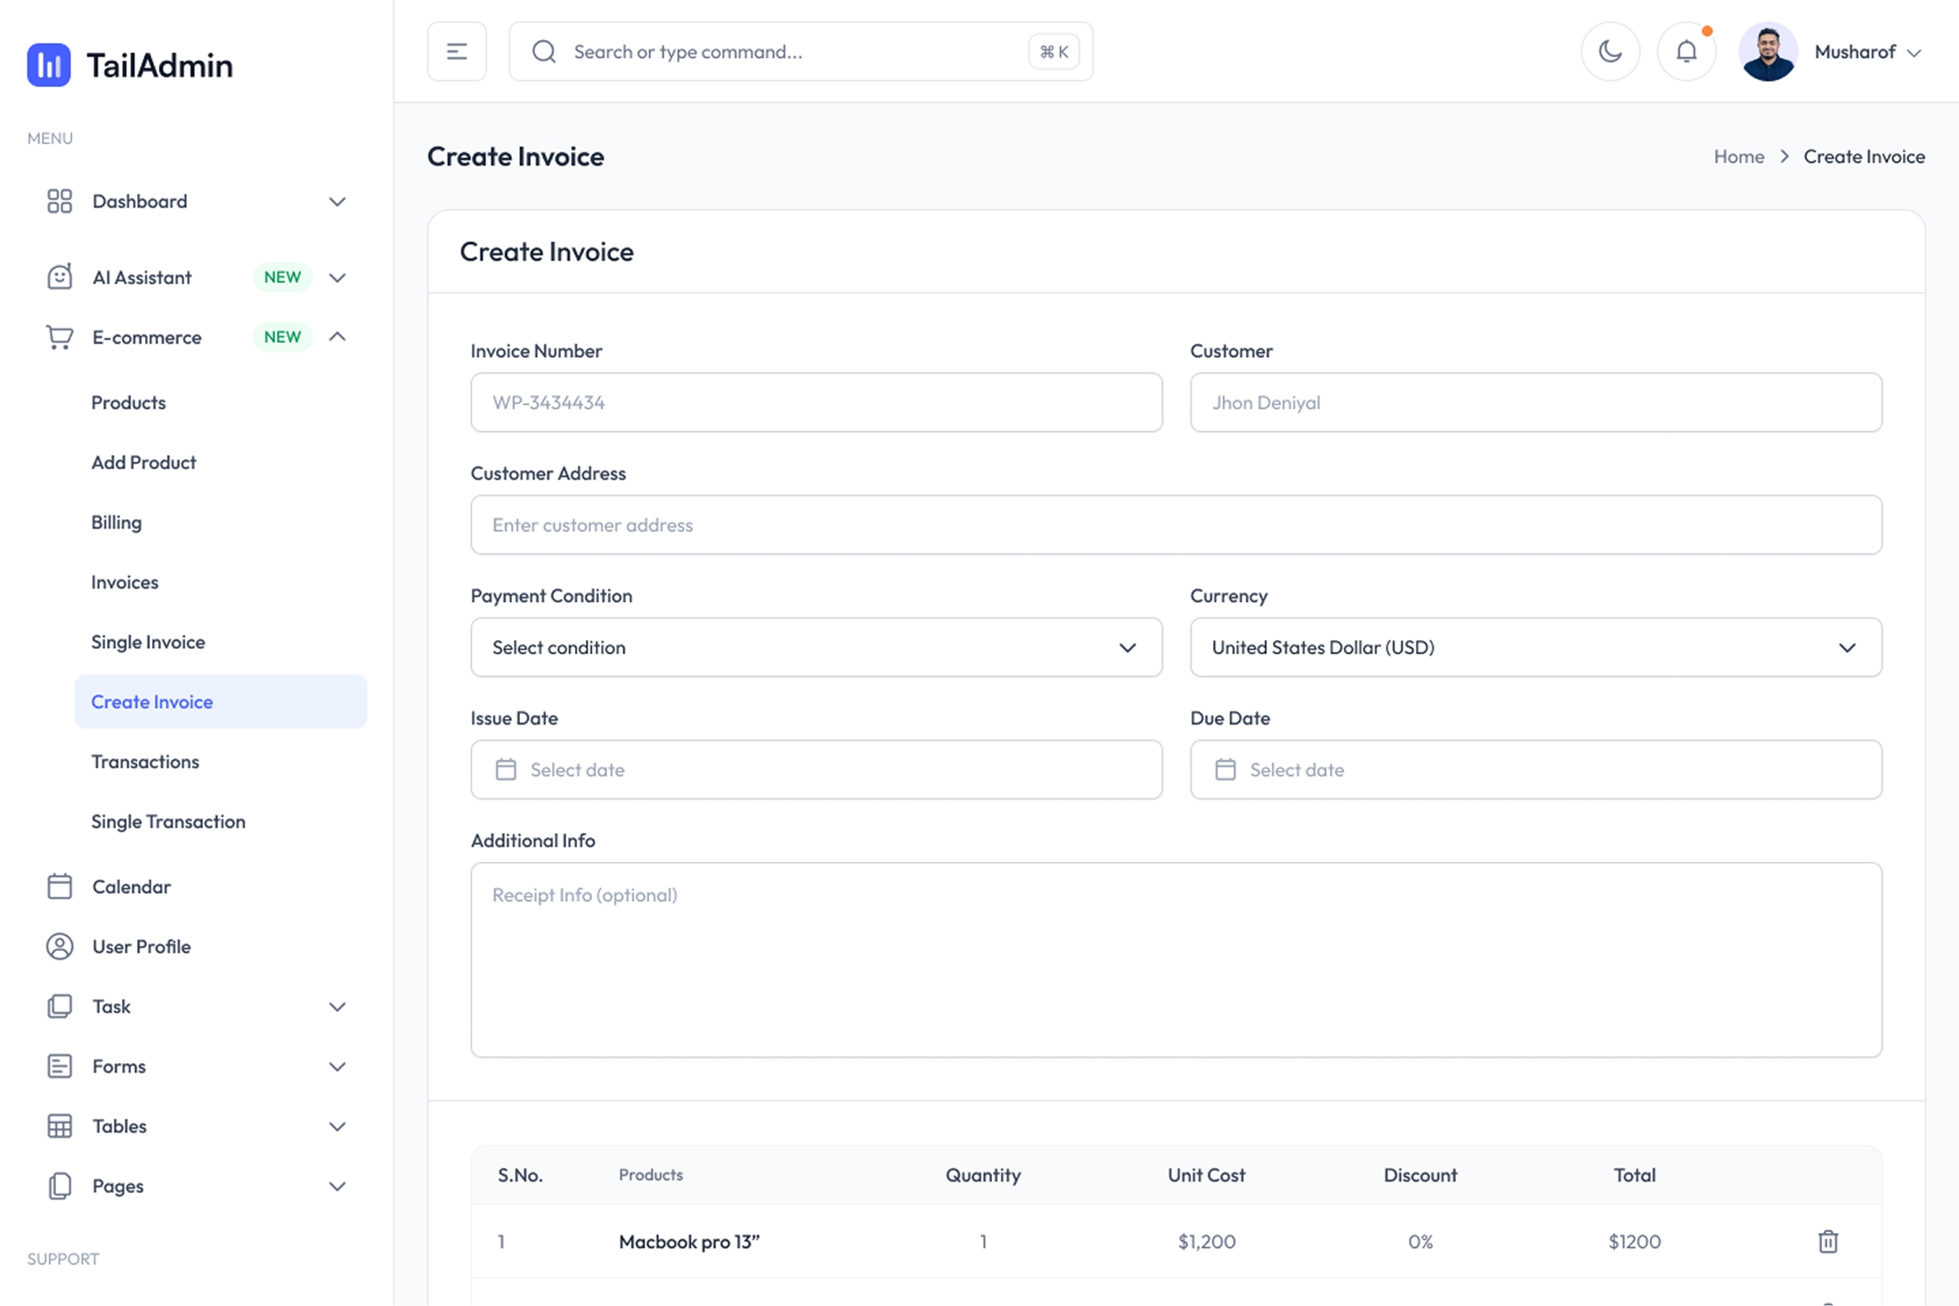This screenshot has width=1959, height=1306.
Task: Click the Due Date calendar icon
Action: pyautogui.click(x=1225, y=769)
